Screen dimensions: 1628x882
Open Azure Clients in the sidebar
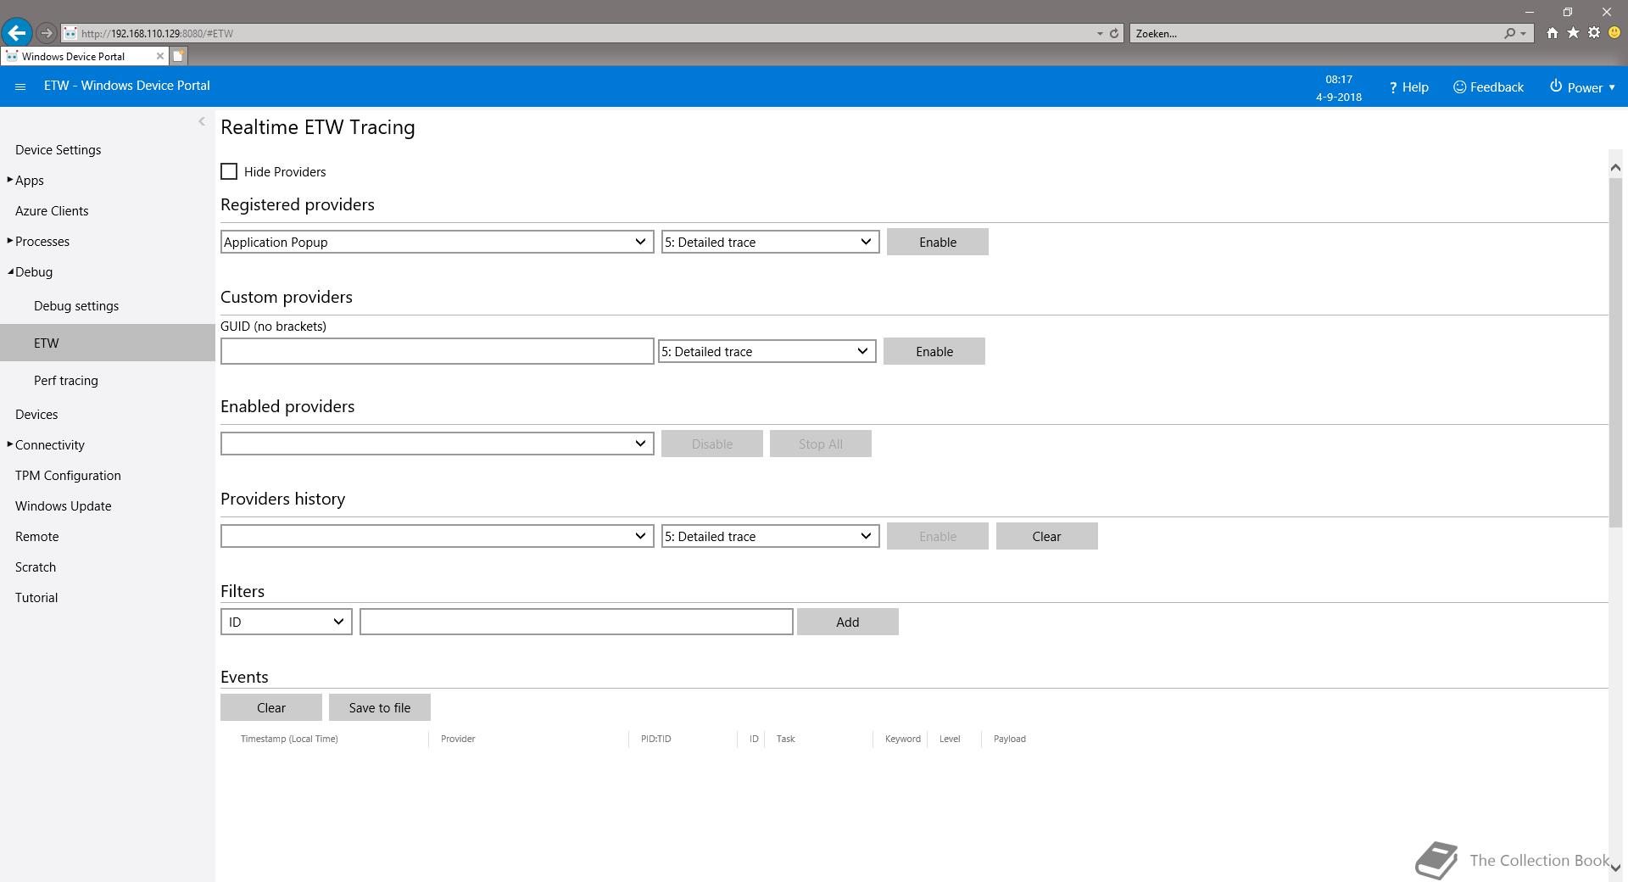pos(52,211)
